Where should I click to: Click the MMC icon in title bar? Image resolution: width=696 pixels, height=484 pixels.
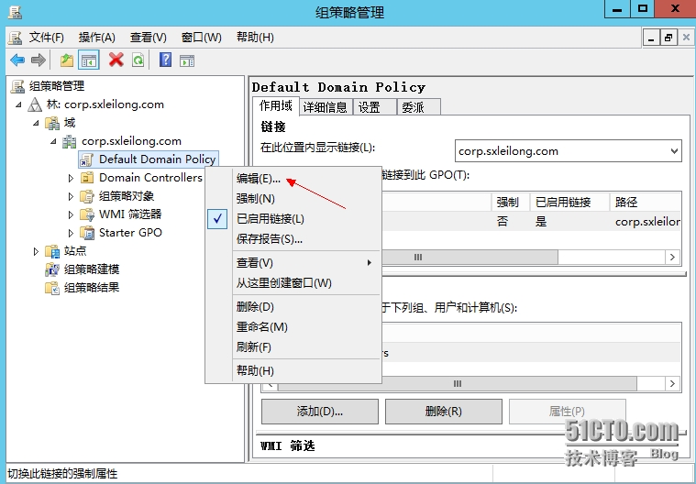[15, 12]
